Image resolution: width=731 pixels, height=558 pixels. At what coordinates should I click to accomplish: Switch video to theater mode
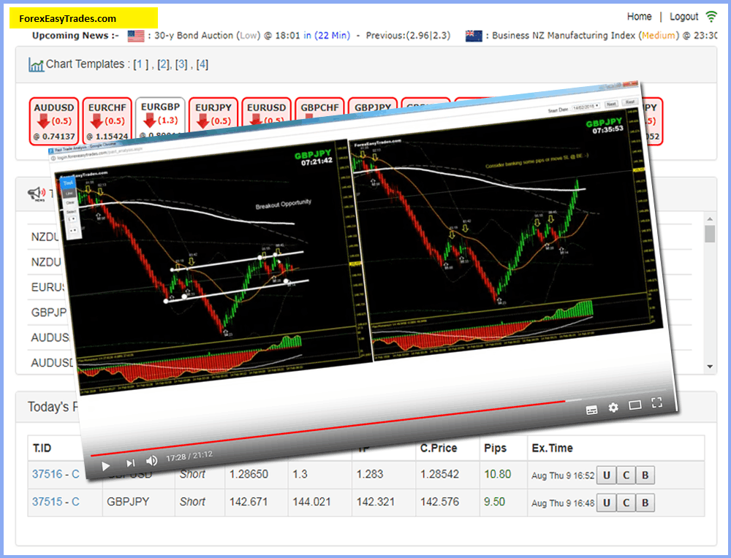[x=635, y=405]
